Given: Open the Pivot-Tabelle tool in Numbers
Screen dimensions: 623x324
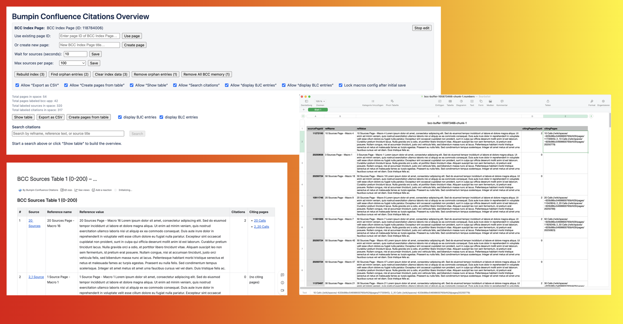Looking at the screenshot, I should click(x=392, y=101).
